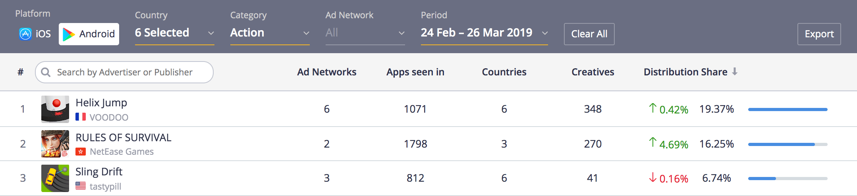857x196 pixels.
Task: Click the 19.37% distribution share value
Action: pos(716,109)
